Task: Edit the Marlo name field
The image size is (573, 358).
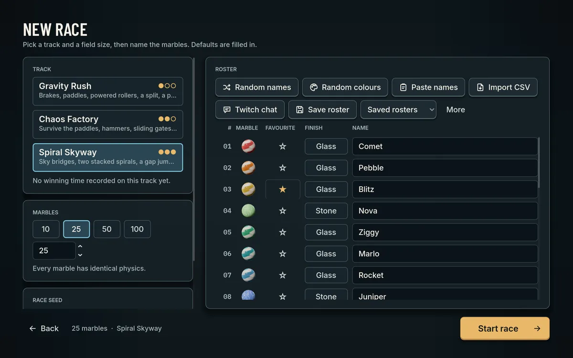Action: [x=445, y=254]
